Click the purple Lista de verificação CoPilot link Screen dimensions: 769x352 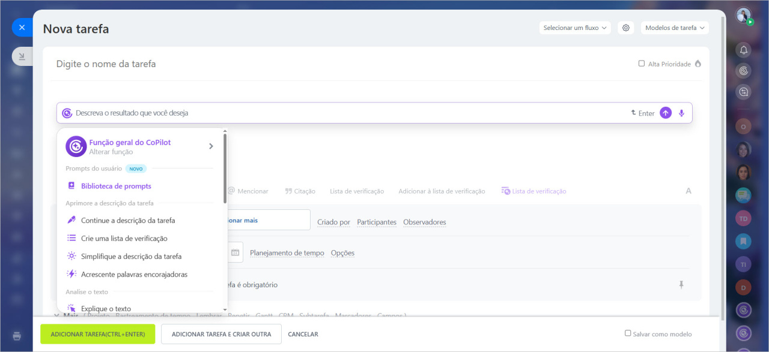click(533, 191)
